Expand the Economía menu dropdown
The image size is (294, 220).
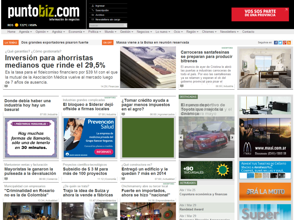(76, 32)
